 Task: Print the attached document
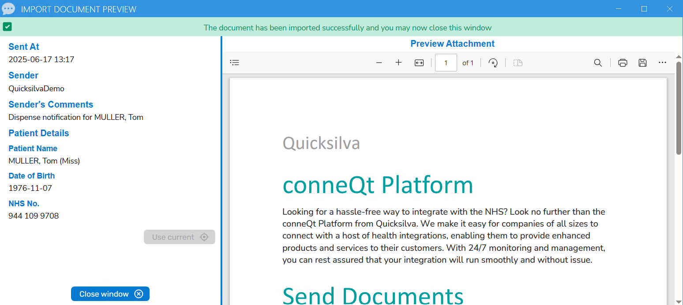click(x=623, y=63)
